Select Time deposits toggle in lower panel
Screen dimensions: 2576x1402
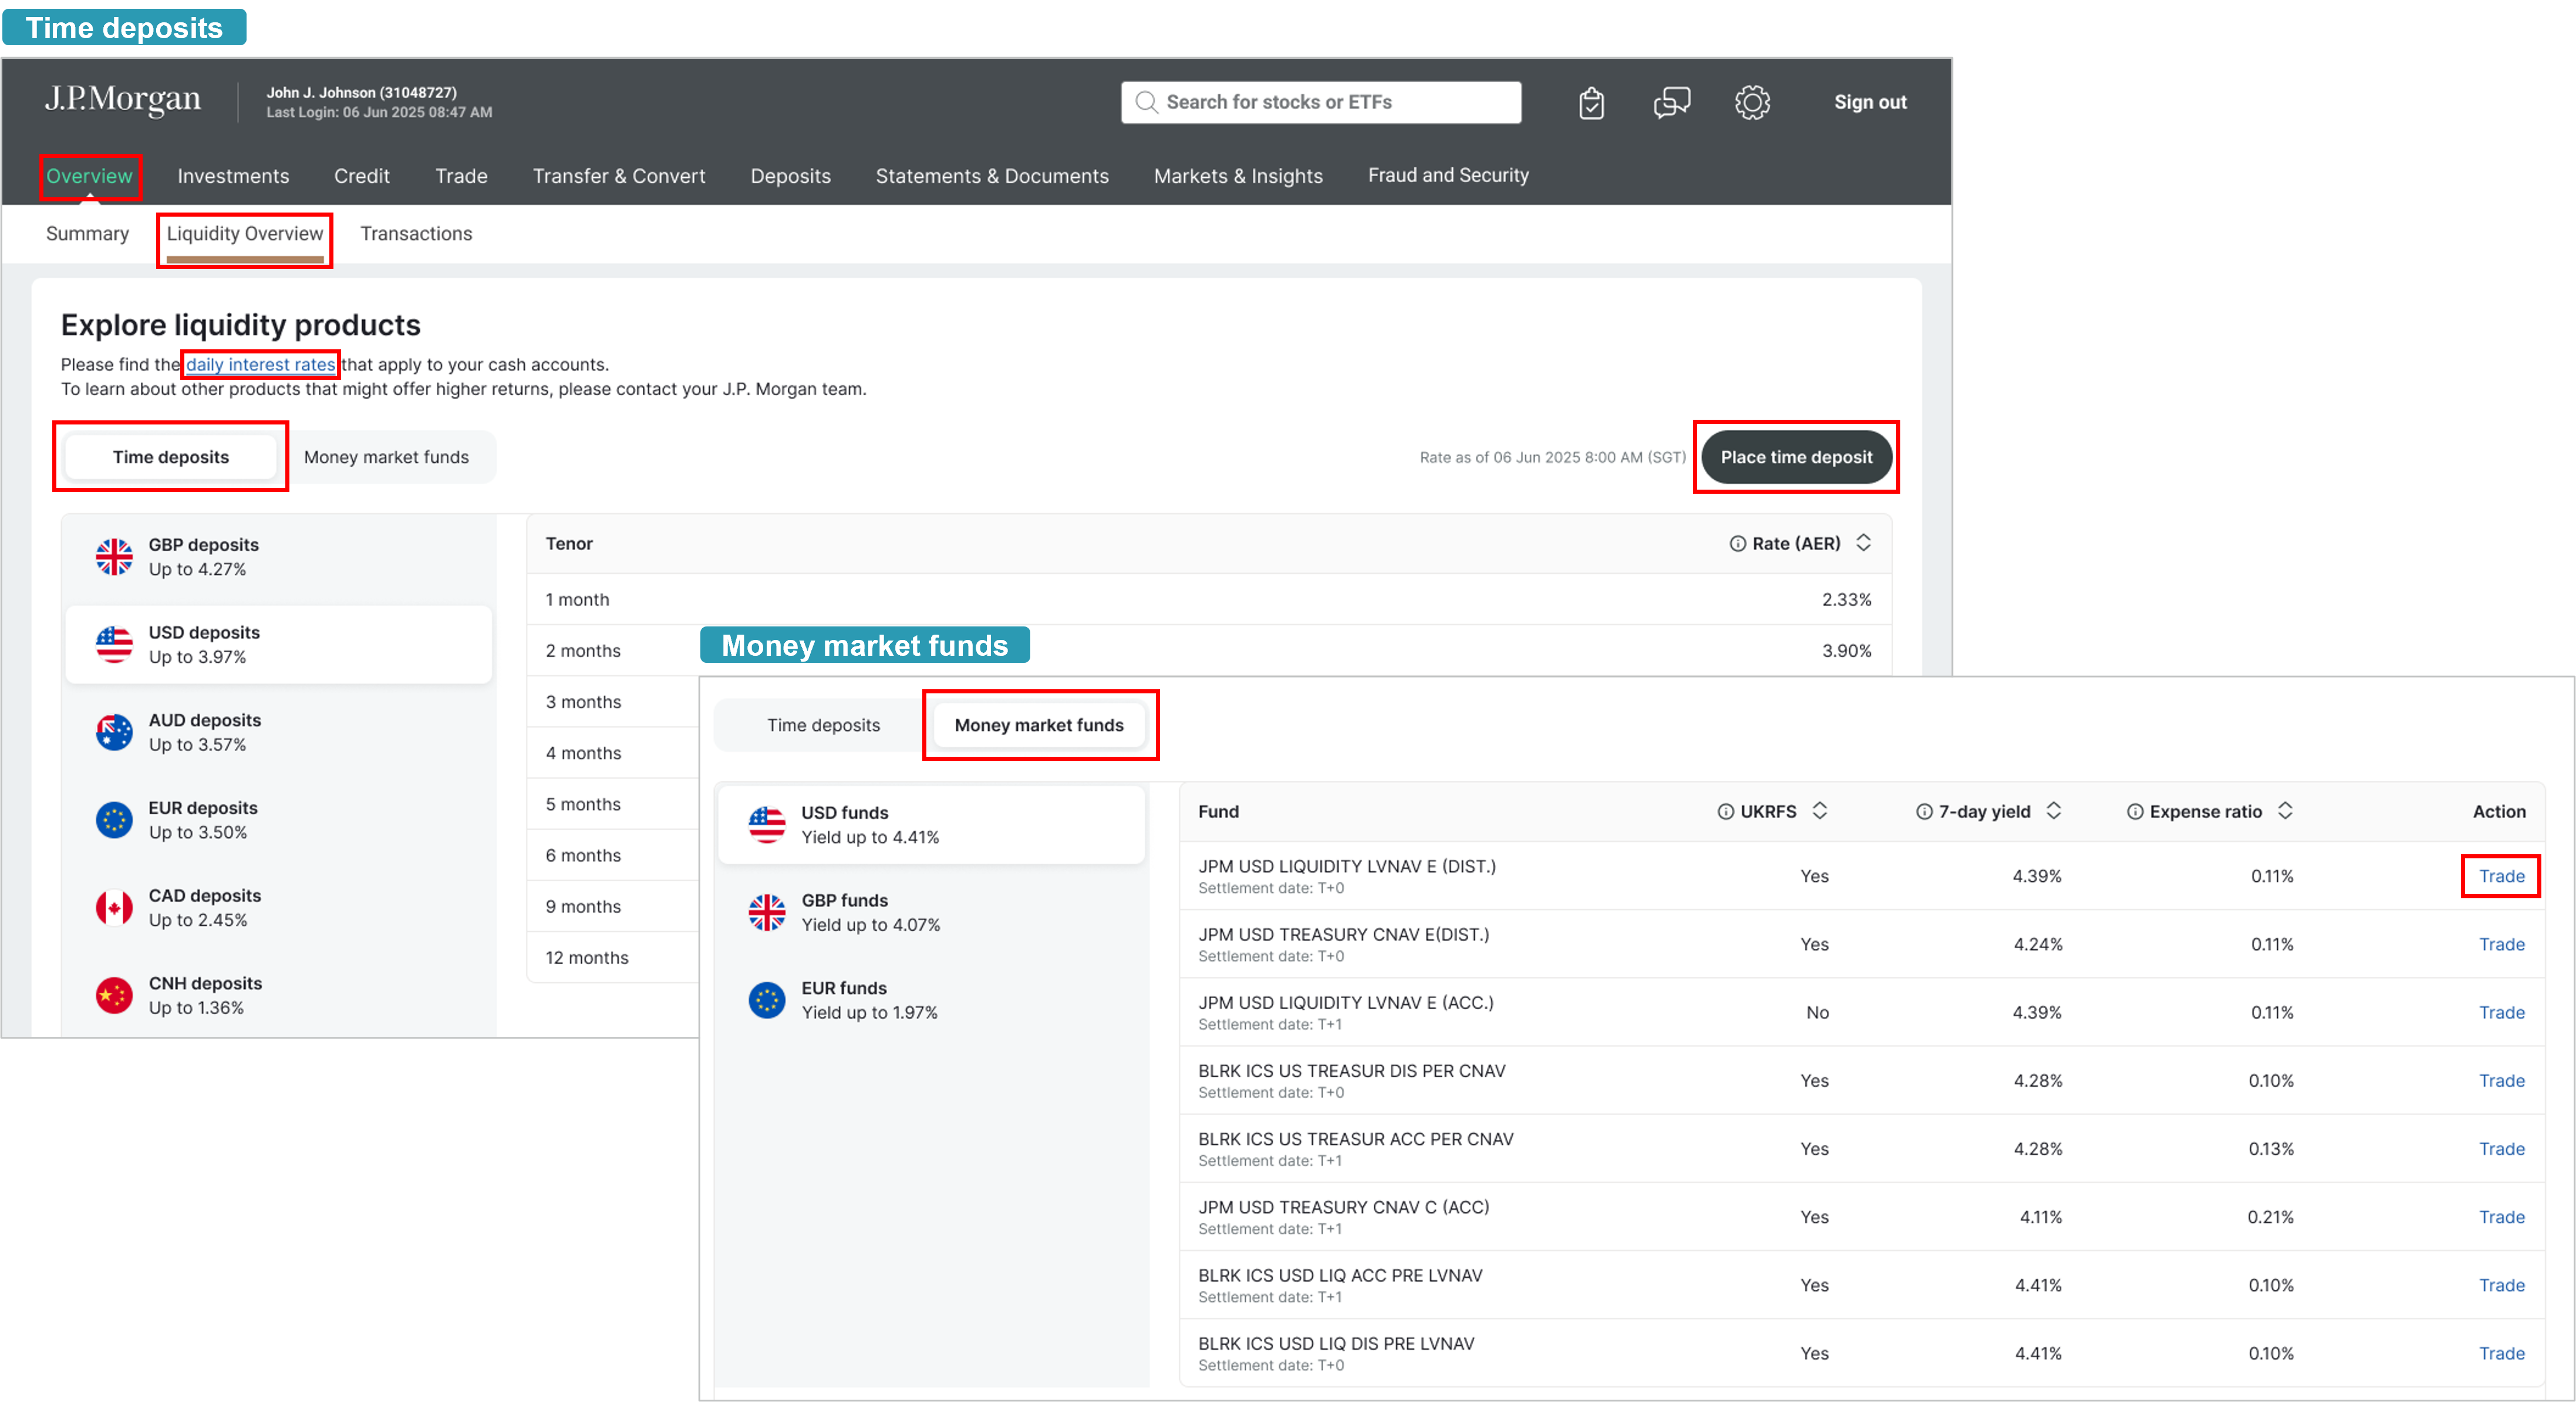pos(823,725)
